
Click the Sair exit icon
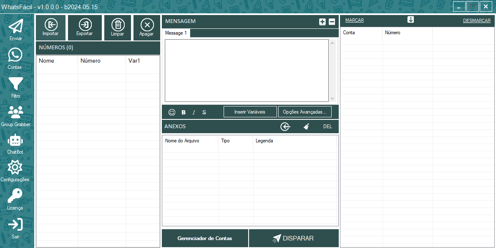coord(15,228)
